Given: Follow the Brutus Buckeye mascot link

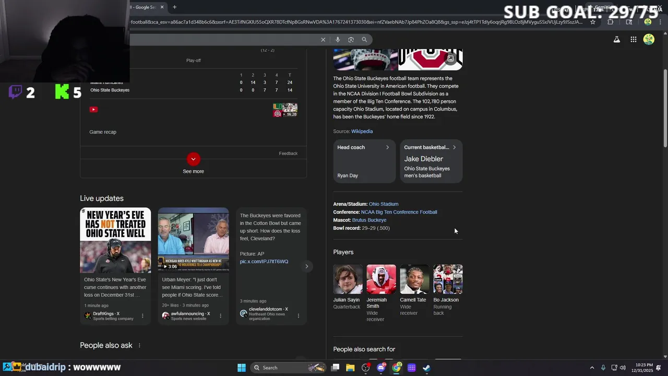Looking at the screenshot, I should tap(369, 220).
